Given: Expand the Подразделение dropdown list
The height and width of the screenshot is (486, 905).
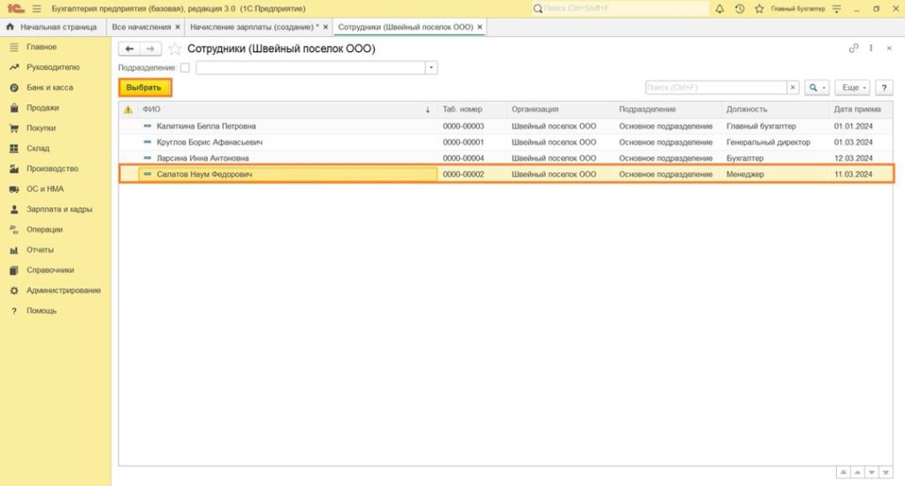Looking at the screenshot, I should coord(431,68).
